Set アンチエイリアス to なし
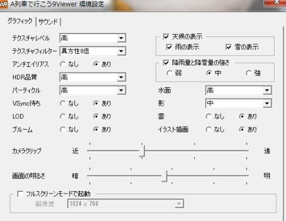 (x=63, y=64)
